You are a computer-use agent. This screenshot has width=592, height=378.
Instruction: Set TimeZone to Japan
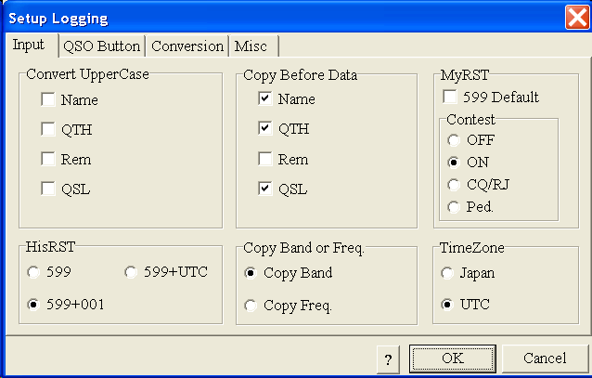click(x=447, y=273)
